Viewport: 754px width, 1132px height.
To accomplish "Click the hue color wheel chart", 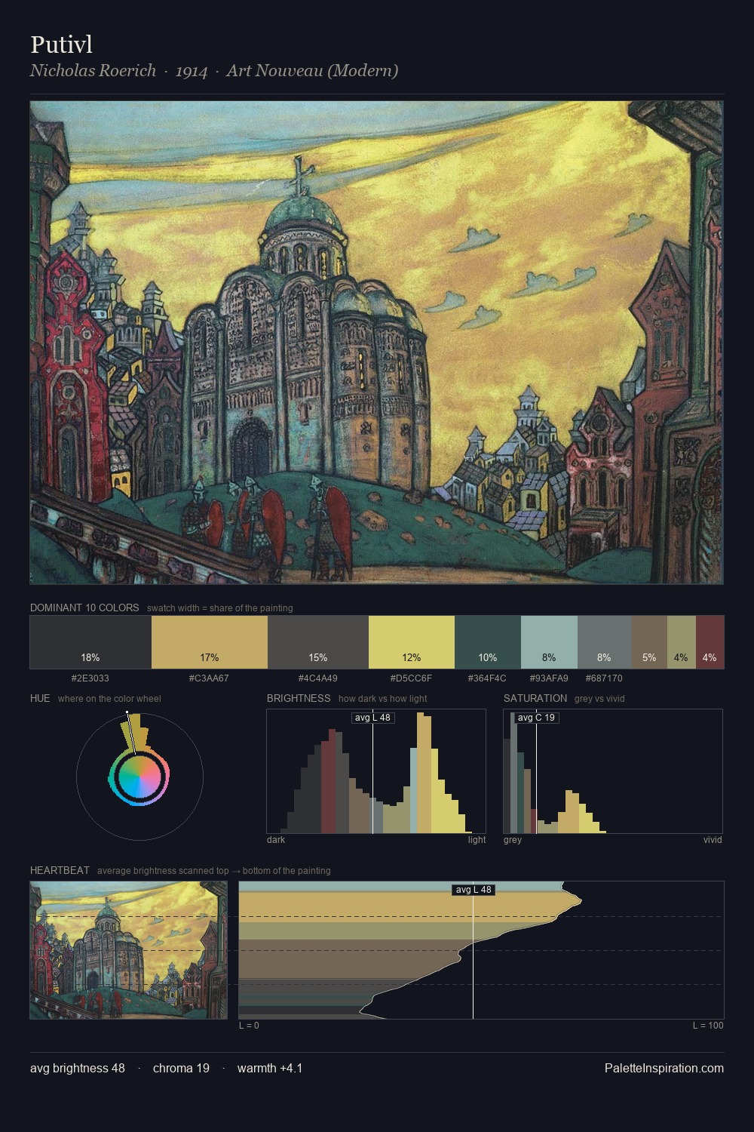I will 139,776.
